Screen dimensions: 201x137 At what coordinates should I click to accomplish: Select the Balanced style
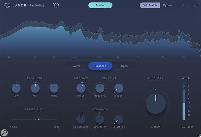(100, 66)
